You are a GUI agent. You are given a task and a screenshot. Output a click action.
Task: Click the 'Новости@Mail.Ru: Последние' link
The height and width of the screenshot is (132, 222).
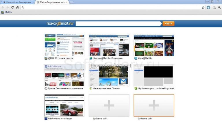click(108, 58)
